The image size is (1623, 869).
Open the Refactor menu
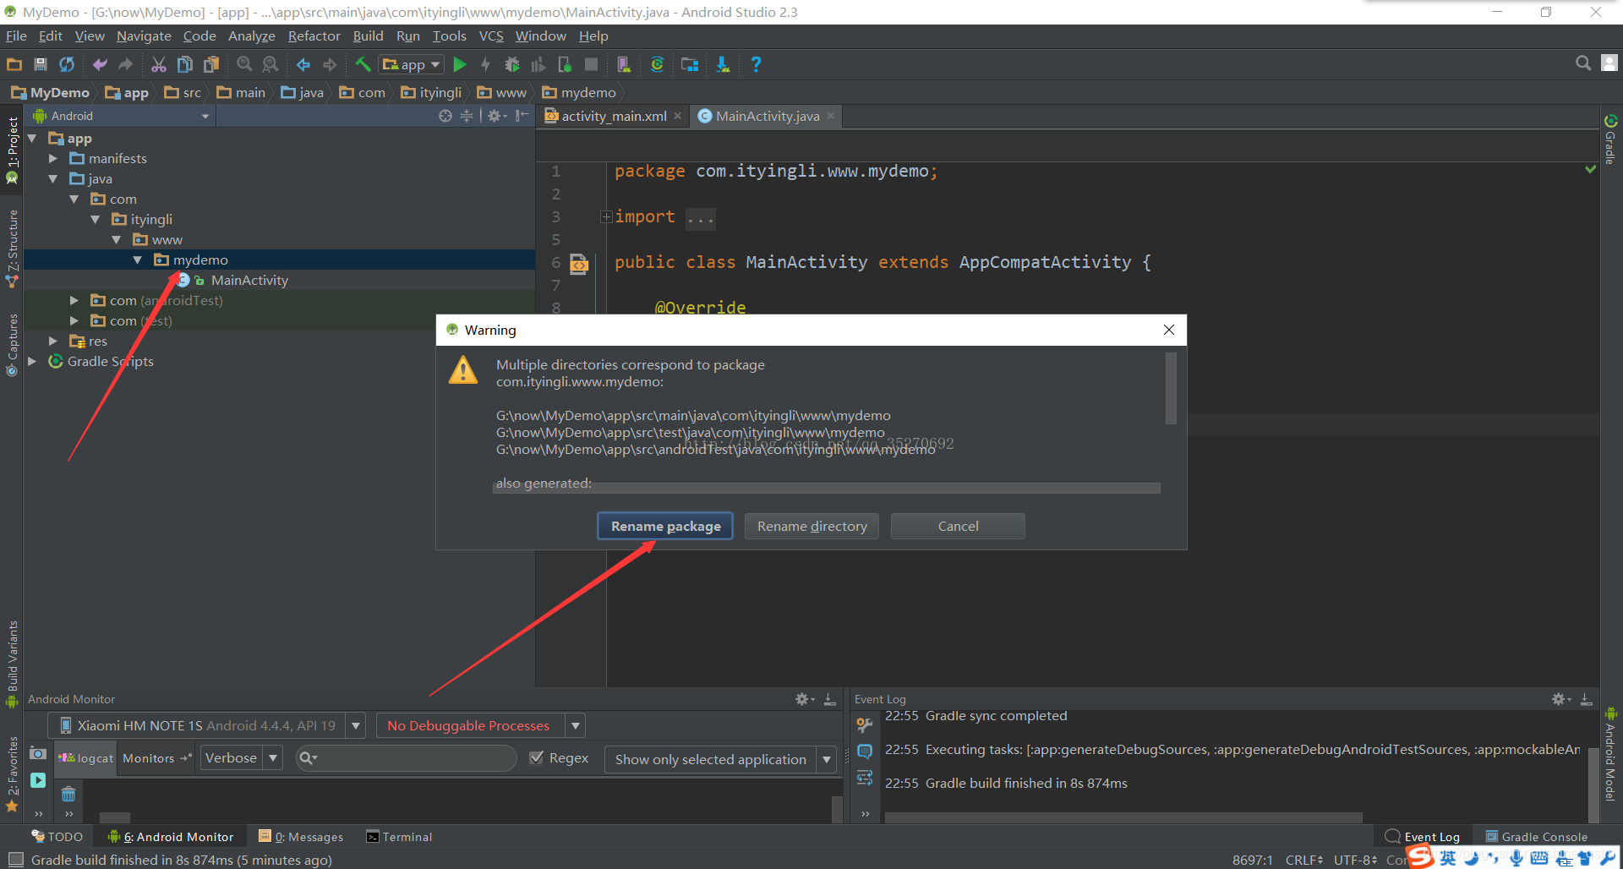click(x=314, y=36)
